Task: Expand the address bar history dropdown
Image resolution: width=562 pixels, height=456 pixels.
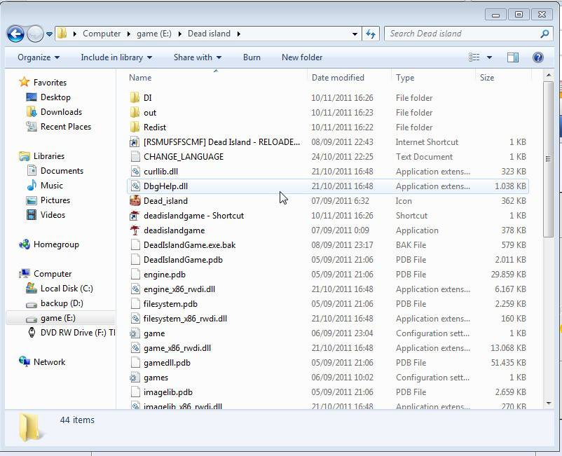Action: [x=355, y=34]
